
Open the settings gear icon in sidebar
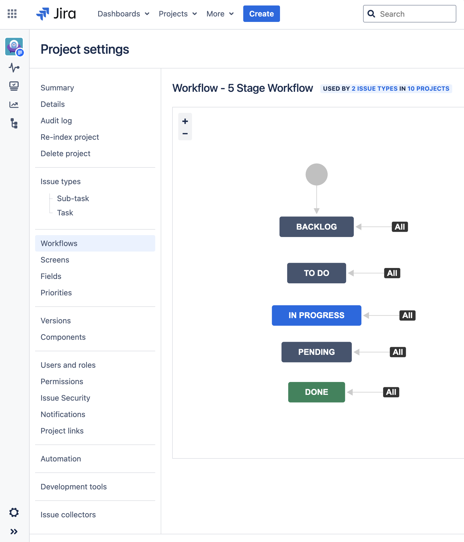tap(14, 512)
